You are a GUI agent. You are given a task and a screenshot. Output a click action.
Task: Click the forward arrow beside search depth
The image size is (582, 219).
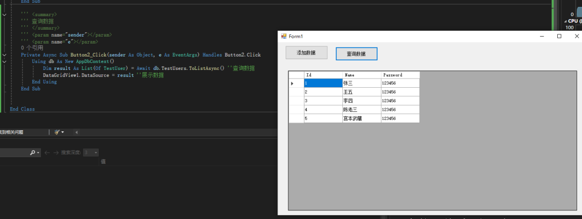point(56,152)
